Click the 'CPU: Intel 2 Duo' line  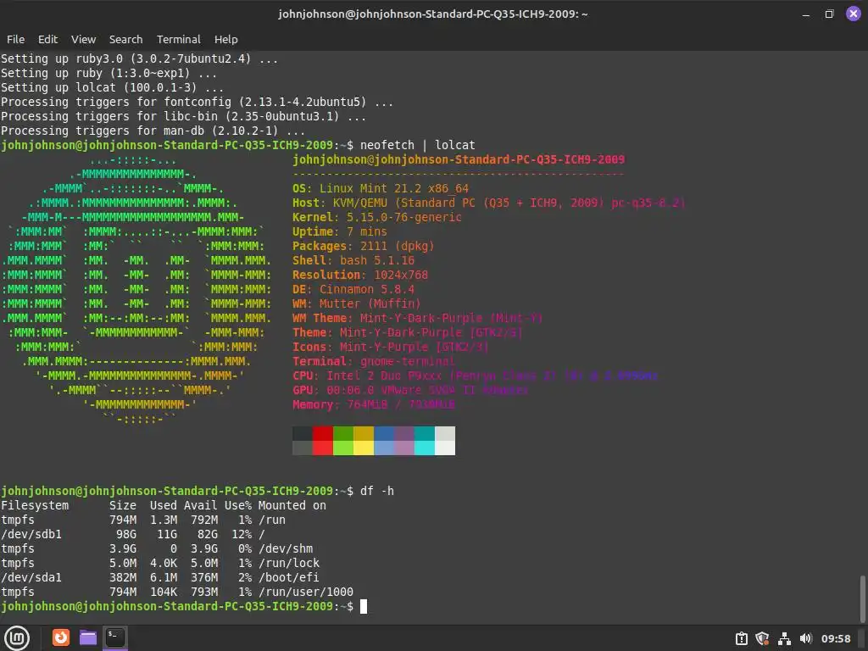[x=475, y=376]
